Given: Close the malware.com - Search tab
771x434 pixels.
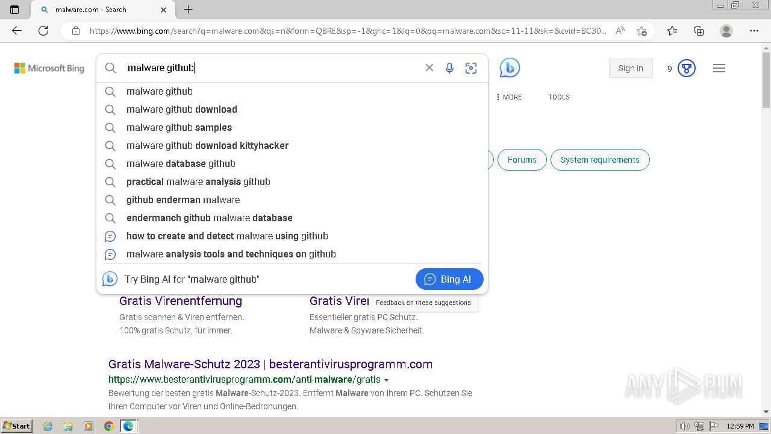Looking at the screenshot, I should click(164, 10).
